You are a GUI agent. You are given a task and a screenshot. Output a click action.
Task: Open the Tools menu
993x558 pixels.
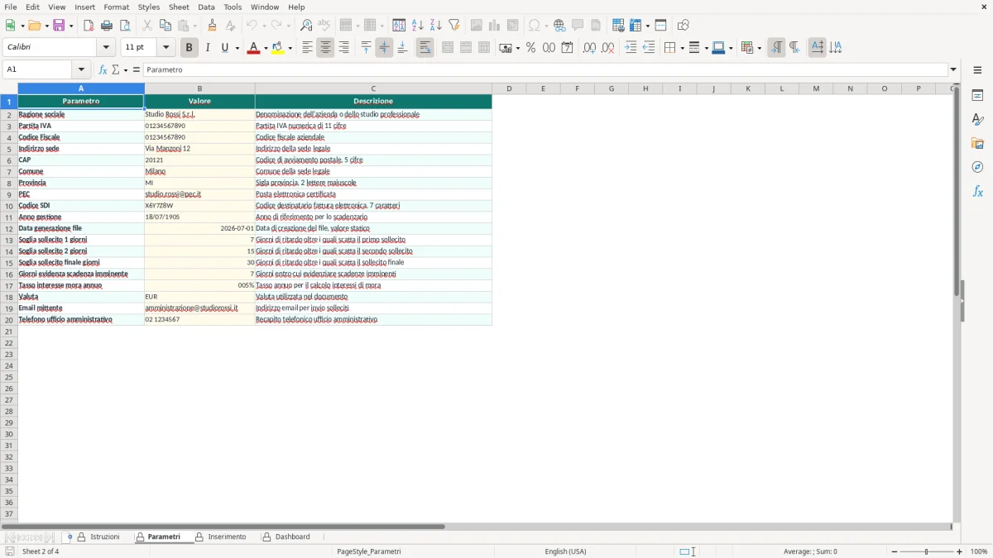click(233, 7)
